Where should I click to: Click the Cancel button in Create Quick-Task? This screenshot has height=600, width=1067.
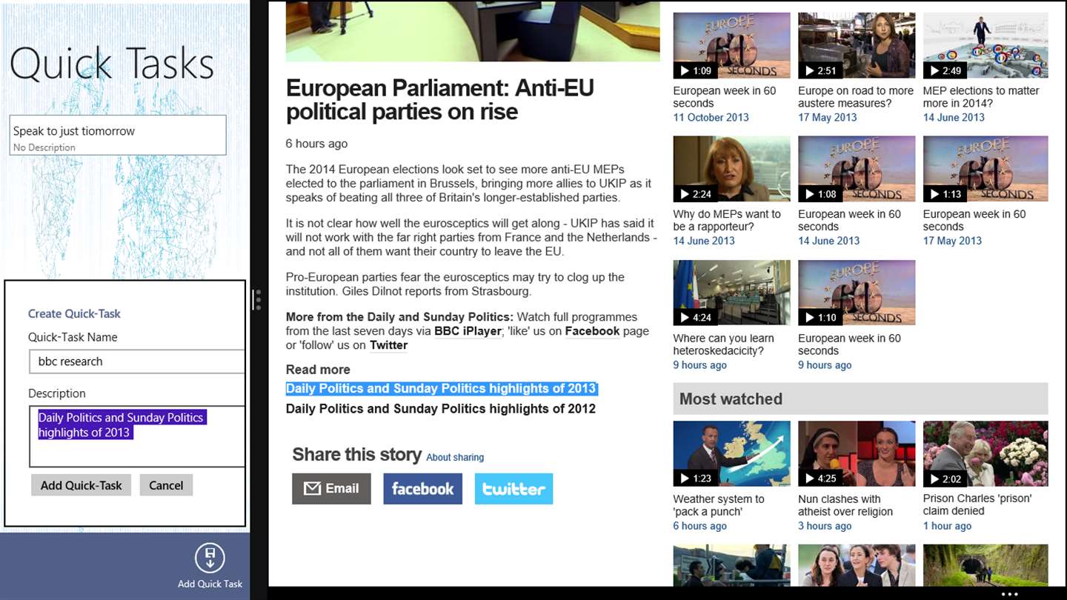[x=166, y=485]
